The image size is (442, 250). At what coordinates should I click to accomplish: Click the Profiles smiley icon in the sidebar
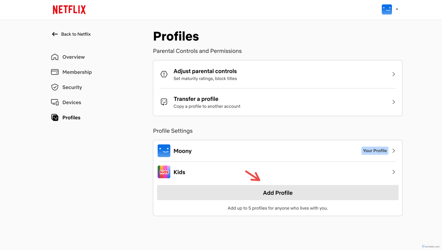coord(55,117)
